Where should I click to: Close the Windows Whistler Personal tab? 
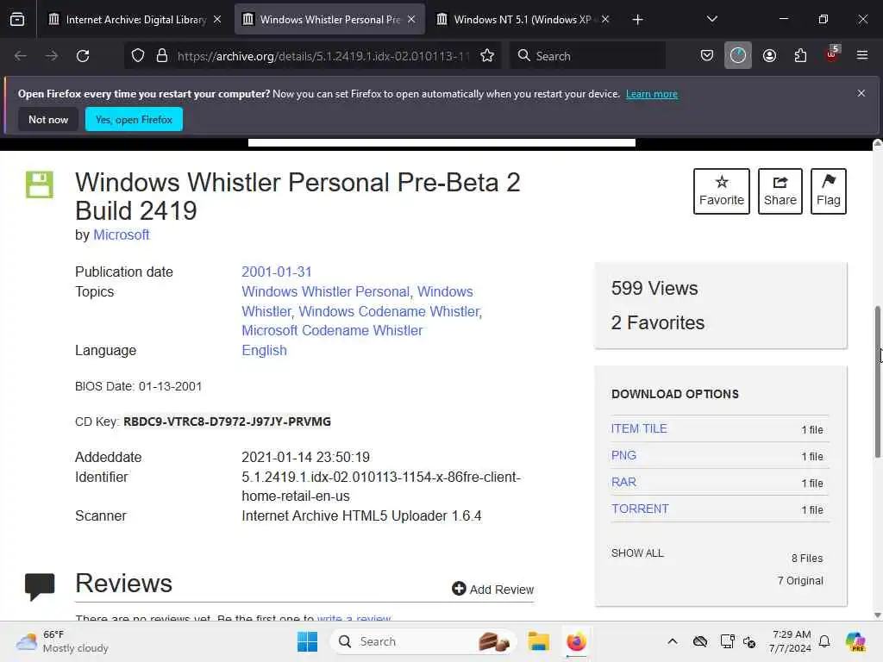(x=411, y=19)
